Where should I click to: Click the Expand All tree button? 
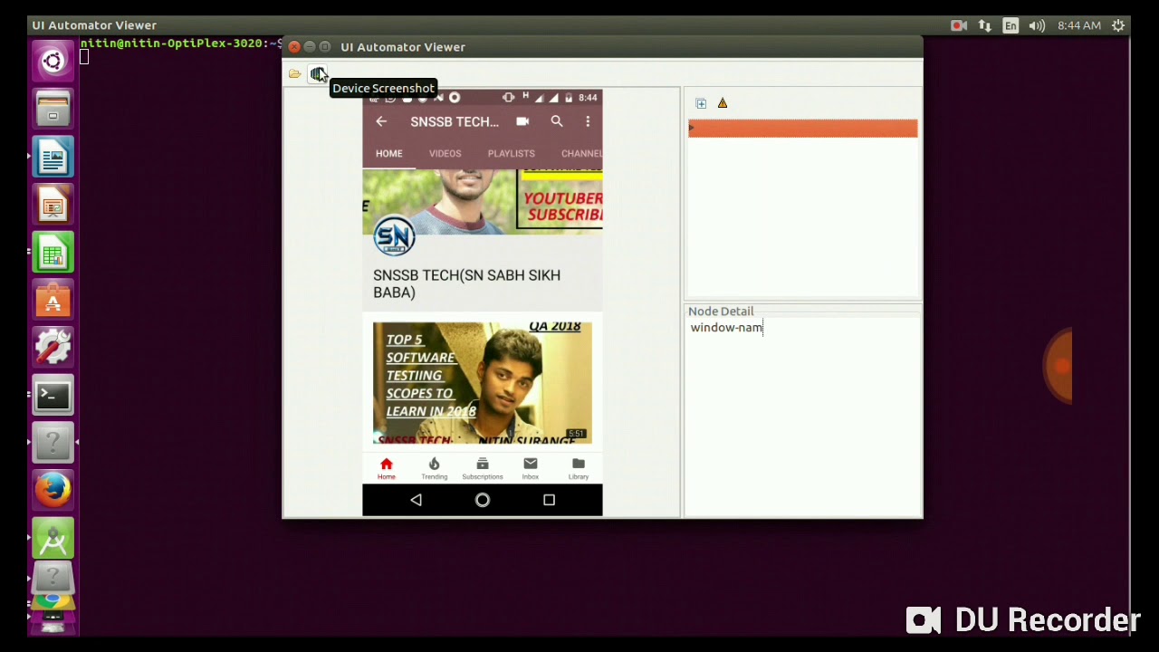[701, 103]
